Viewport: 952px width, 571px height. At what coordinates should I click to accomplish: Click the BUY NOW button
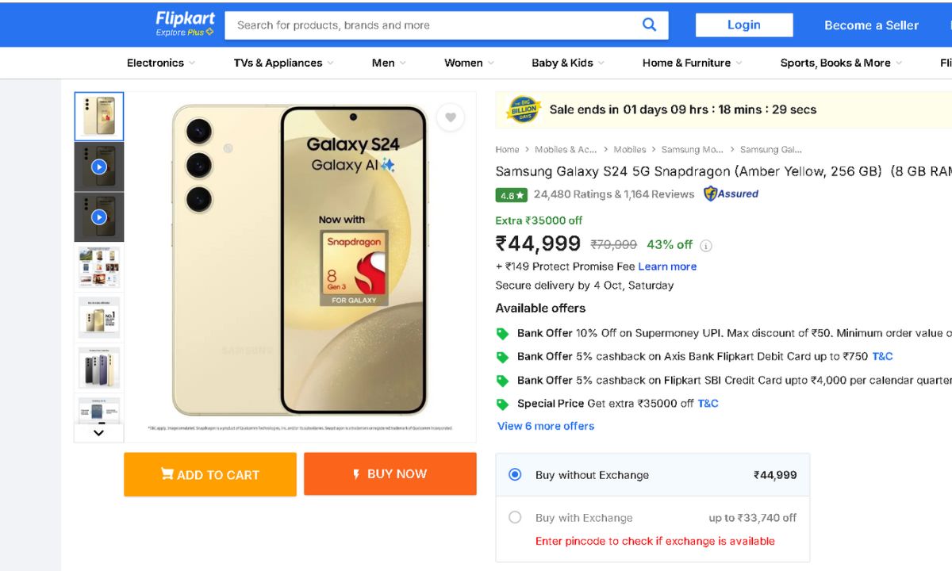pos(390,473)
